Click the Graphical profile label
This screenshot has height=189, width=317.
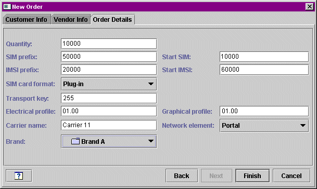[187, 112]
